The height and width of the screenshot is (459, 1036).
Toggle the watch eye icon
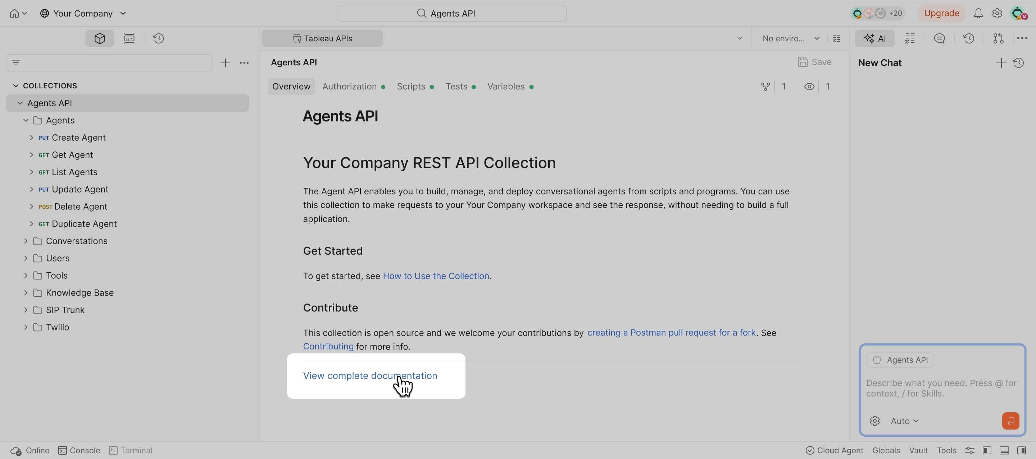809,87
